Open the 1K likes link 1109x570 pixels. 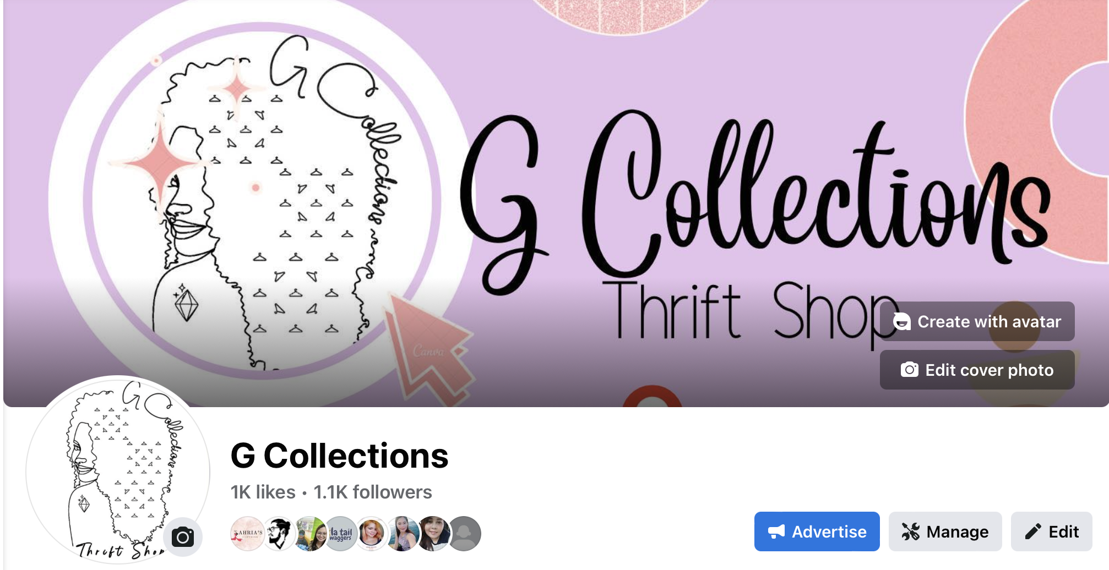click(263, 492)
